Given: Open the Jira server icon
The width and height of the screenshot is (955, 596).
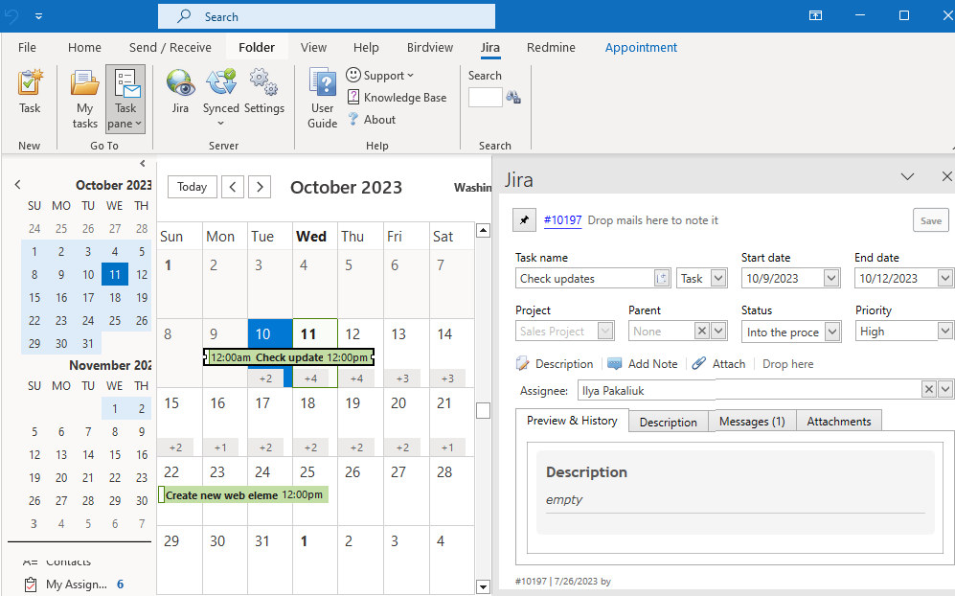Looking at the screenshot, I should (x=180, y=93).
